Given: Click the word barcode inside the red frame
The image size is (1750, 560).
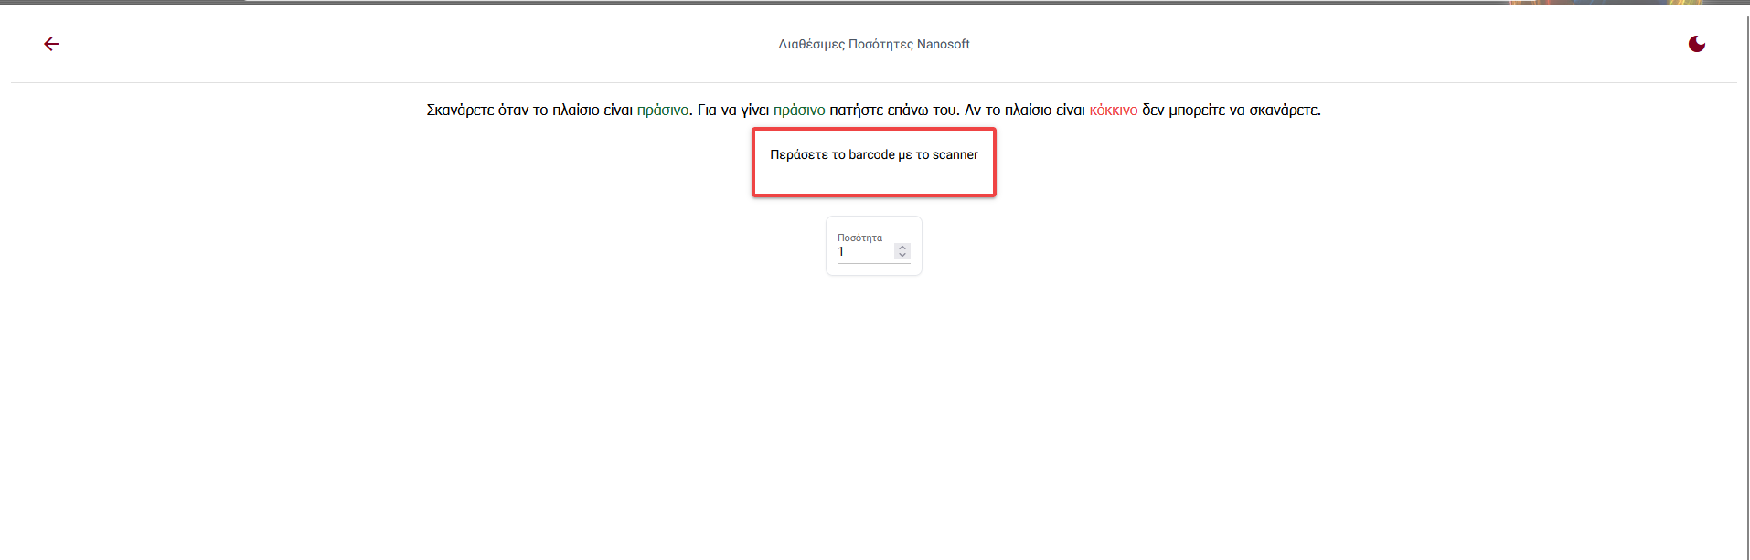Looking at the screenshot, I should point(871,155).
